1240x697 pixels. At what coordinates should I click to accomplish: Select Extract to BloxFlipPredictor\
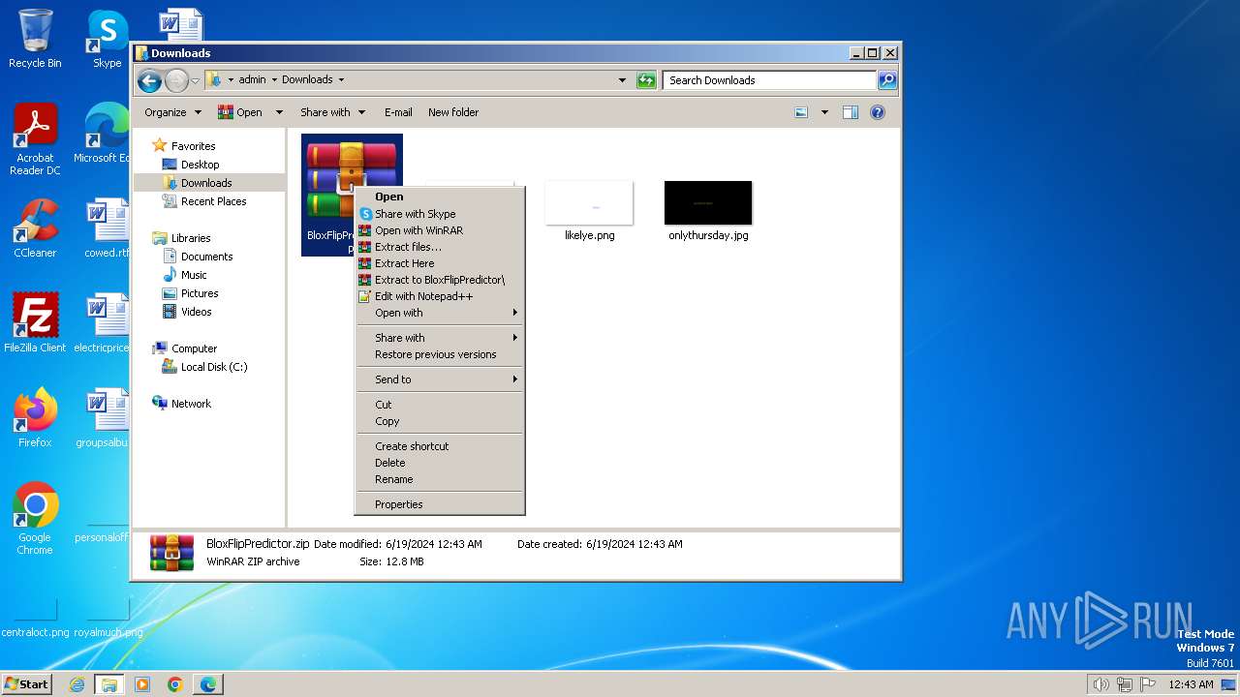tap(440, 280)
